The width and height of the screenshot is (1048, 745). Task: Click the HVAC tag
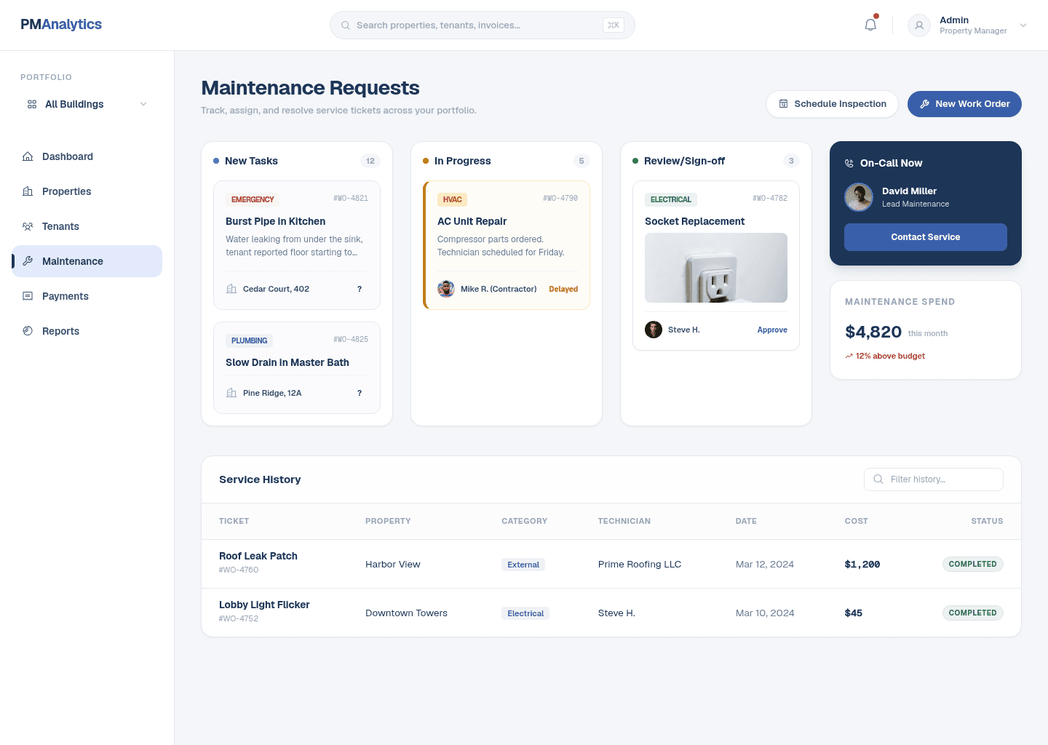(x=452, y=199)
